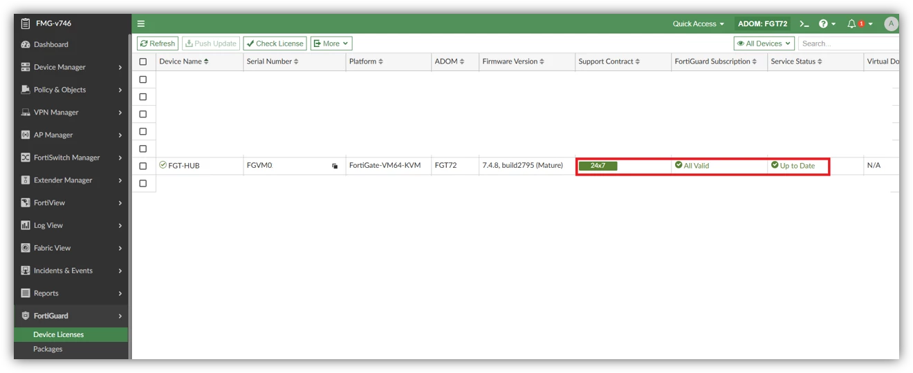Expand the Log View chevron
Screen dimensions: 913x373
coord(120,225)
